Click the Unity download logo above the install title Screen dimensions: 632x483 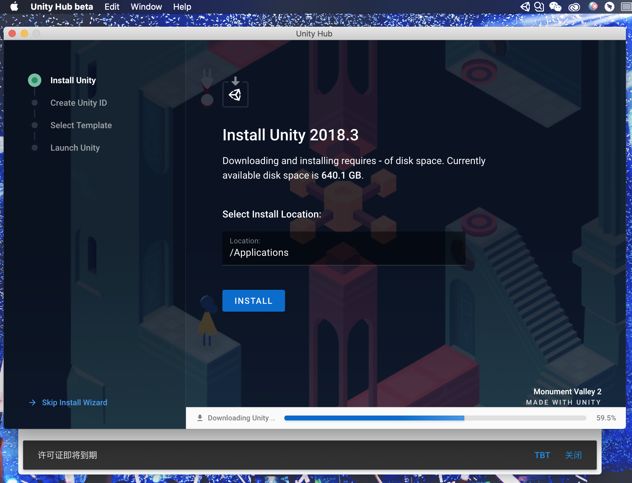click(236, 94)
